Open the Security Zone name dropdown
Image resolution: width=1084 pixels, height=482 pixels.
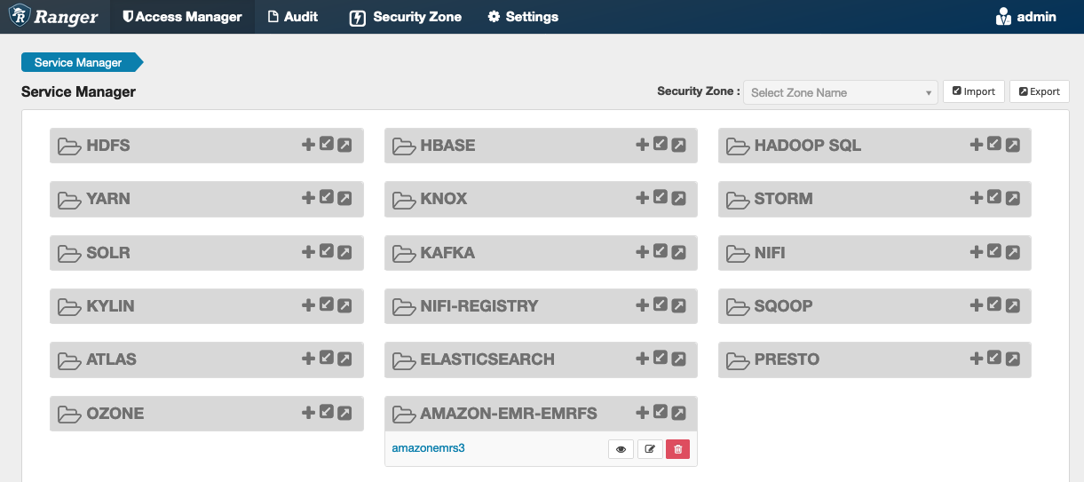tap(840, 92)
